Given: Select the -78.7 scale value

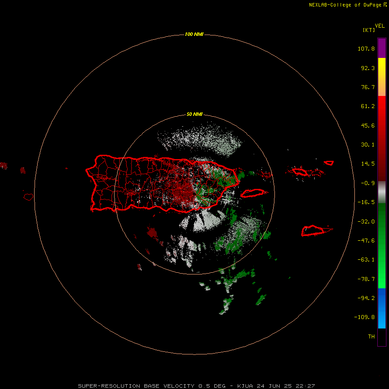Looking at the screenshot, I should [366, 279].
